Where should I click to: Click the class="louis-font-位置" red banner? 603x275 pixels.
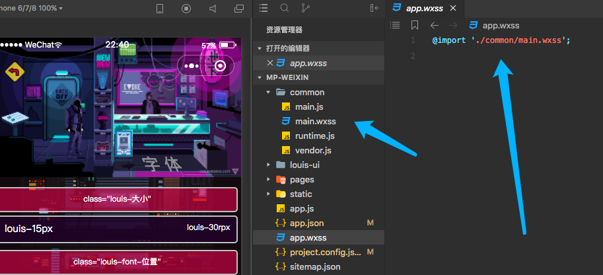118,262
